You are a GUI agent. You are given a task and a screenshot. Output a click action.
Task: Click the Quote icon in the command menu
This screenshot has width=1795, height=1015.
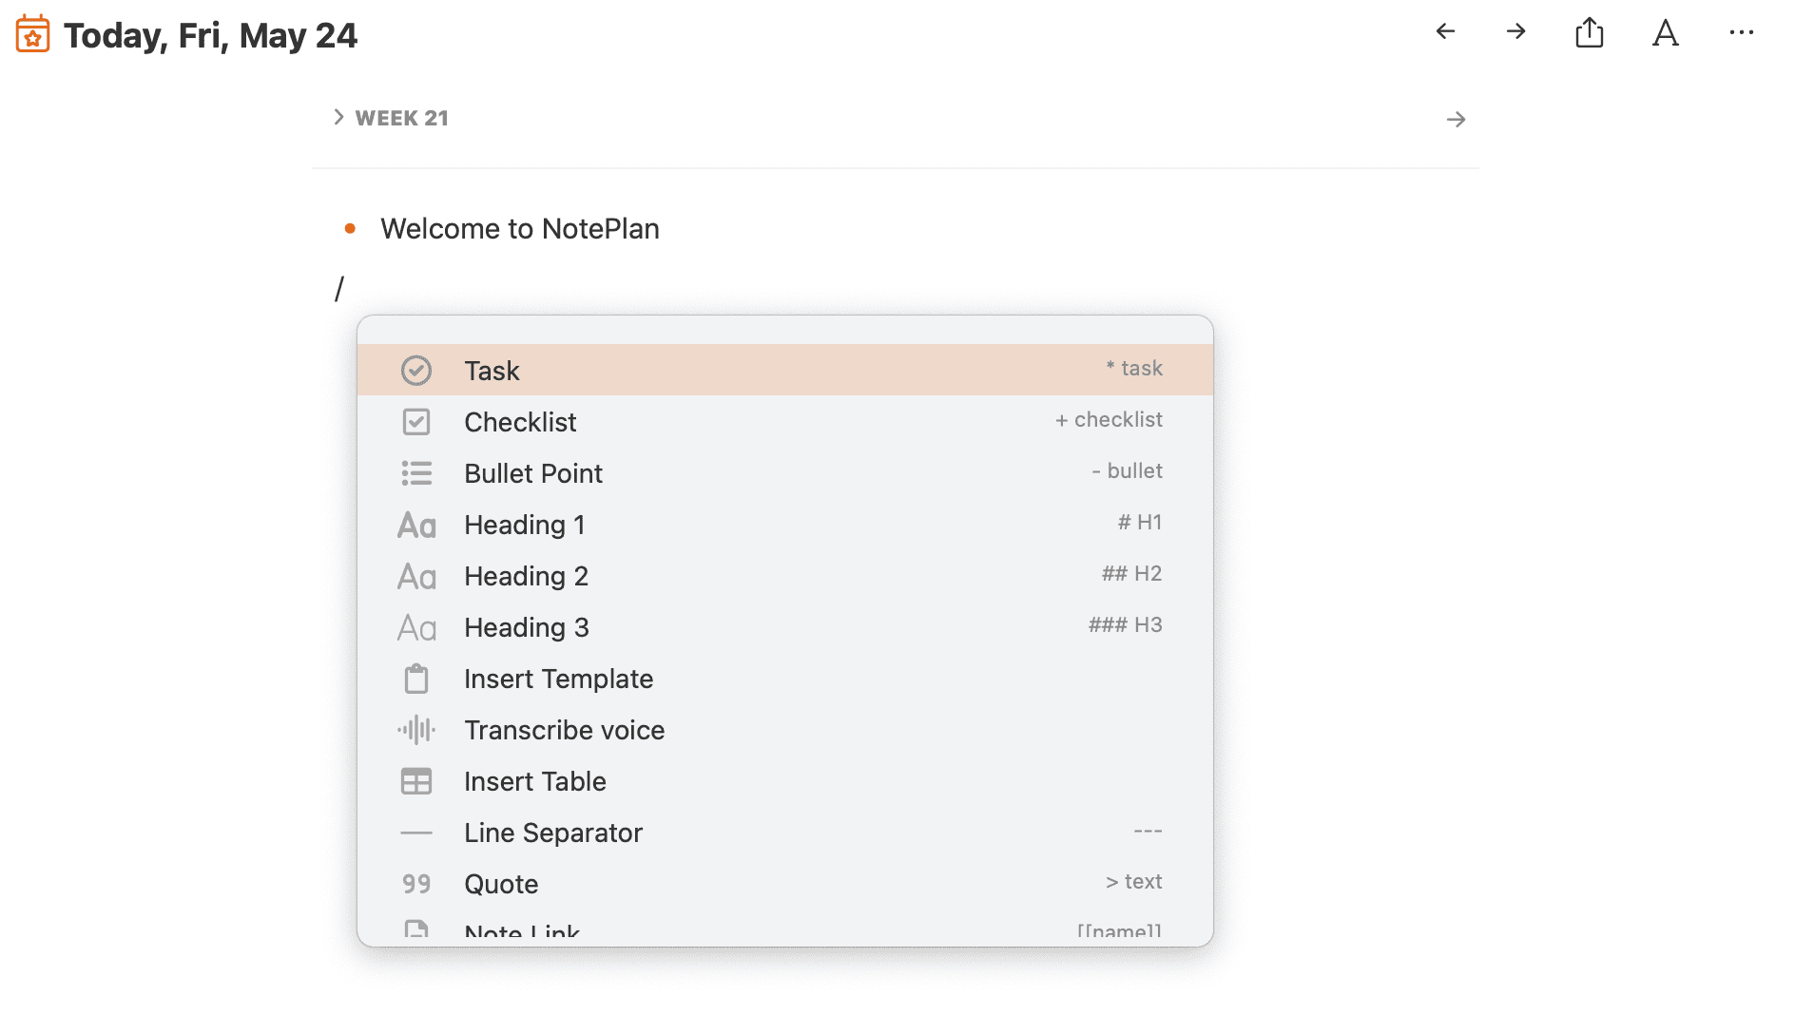416,883
